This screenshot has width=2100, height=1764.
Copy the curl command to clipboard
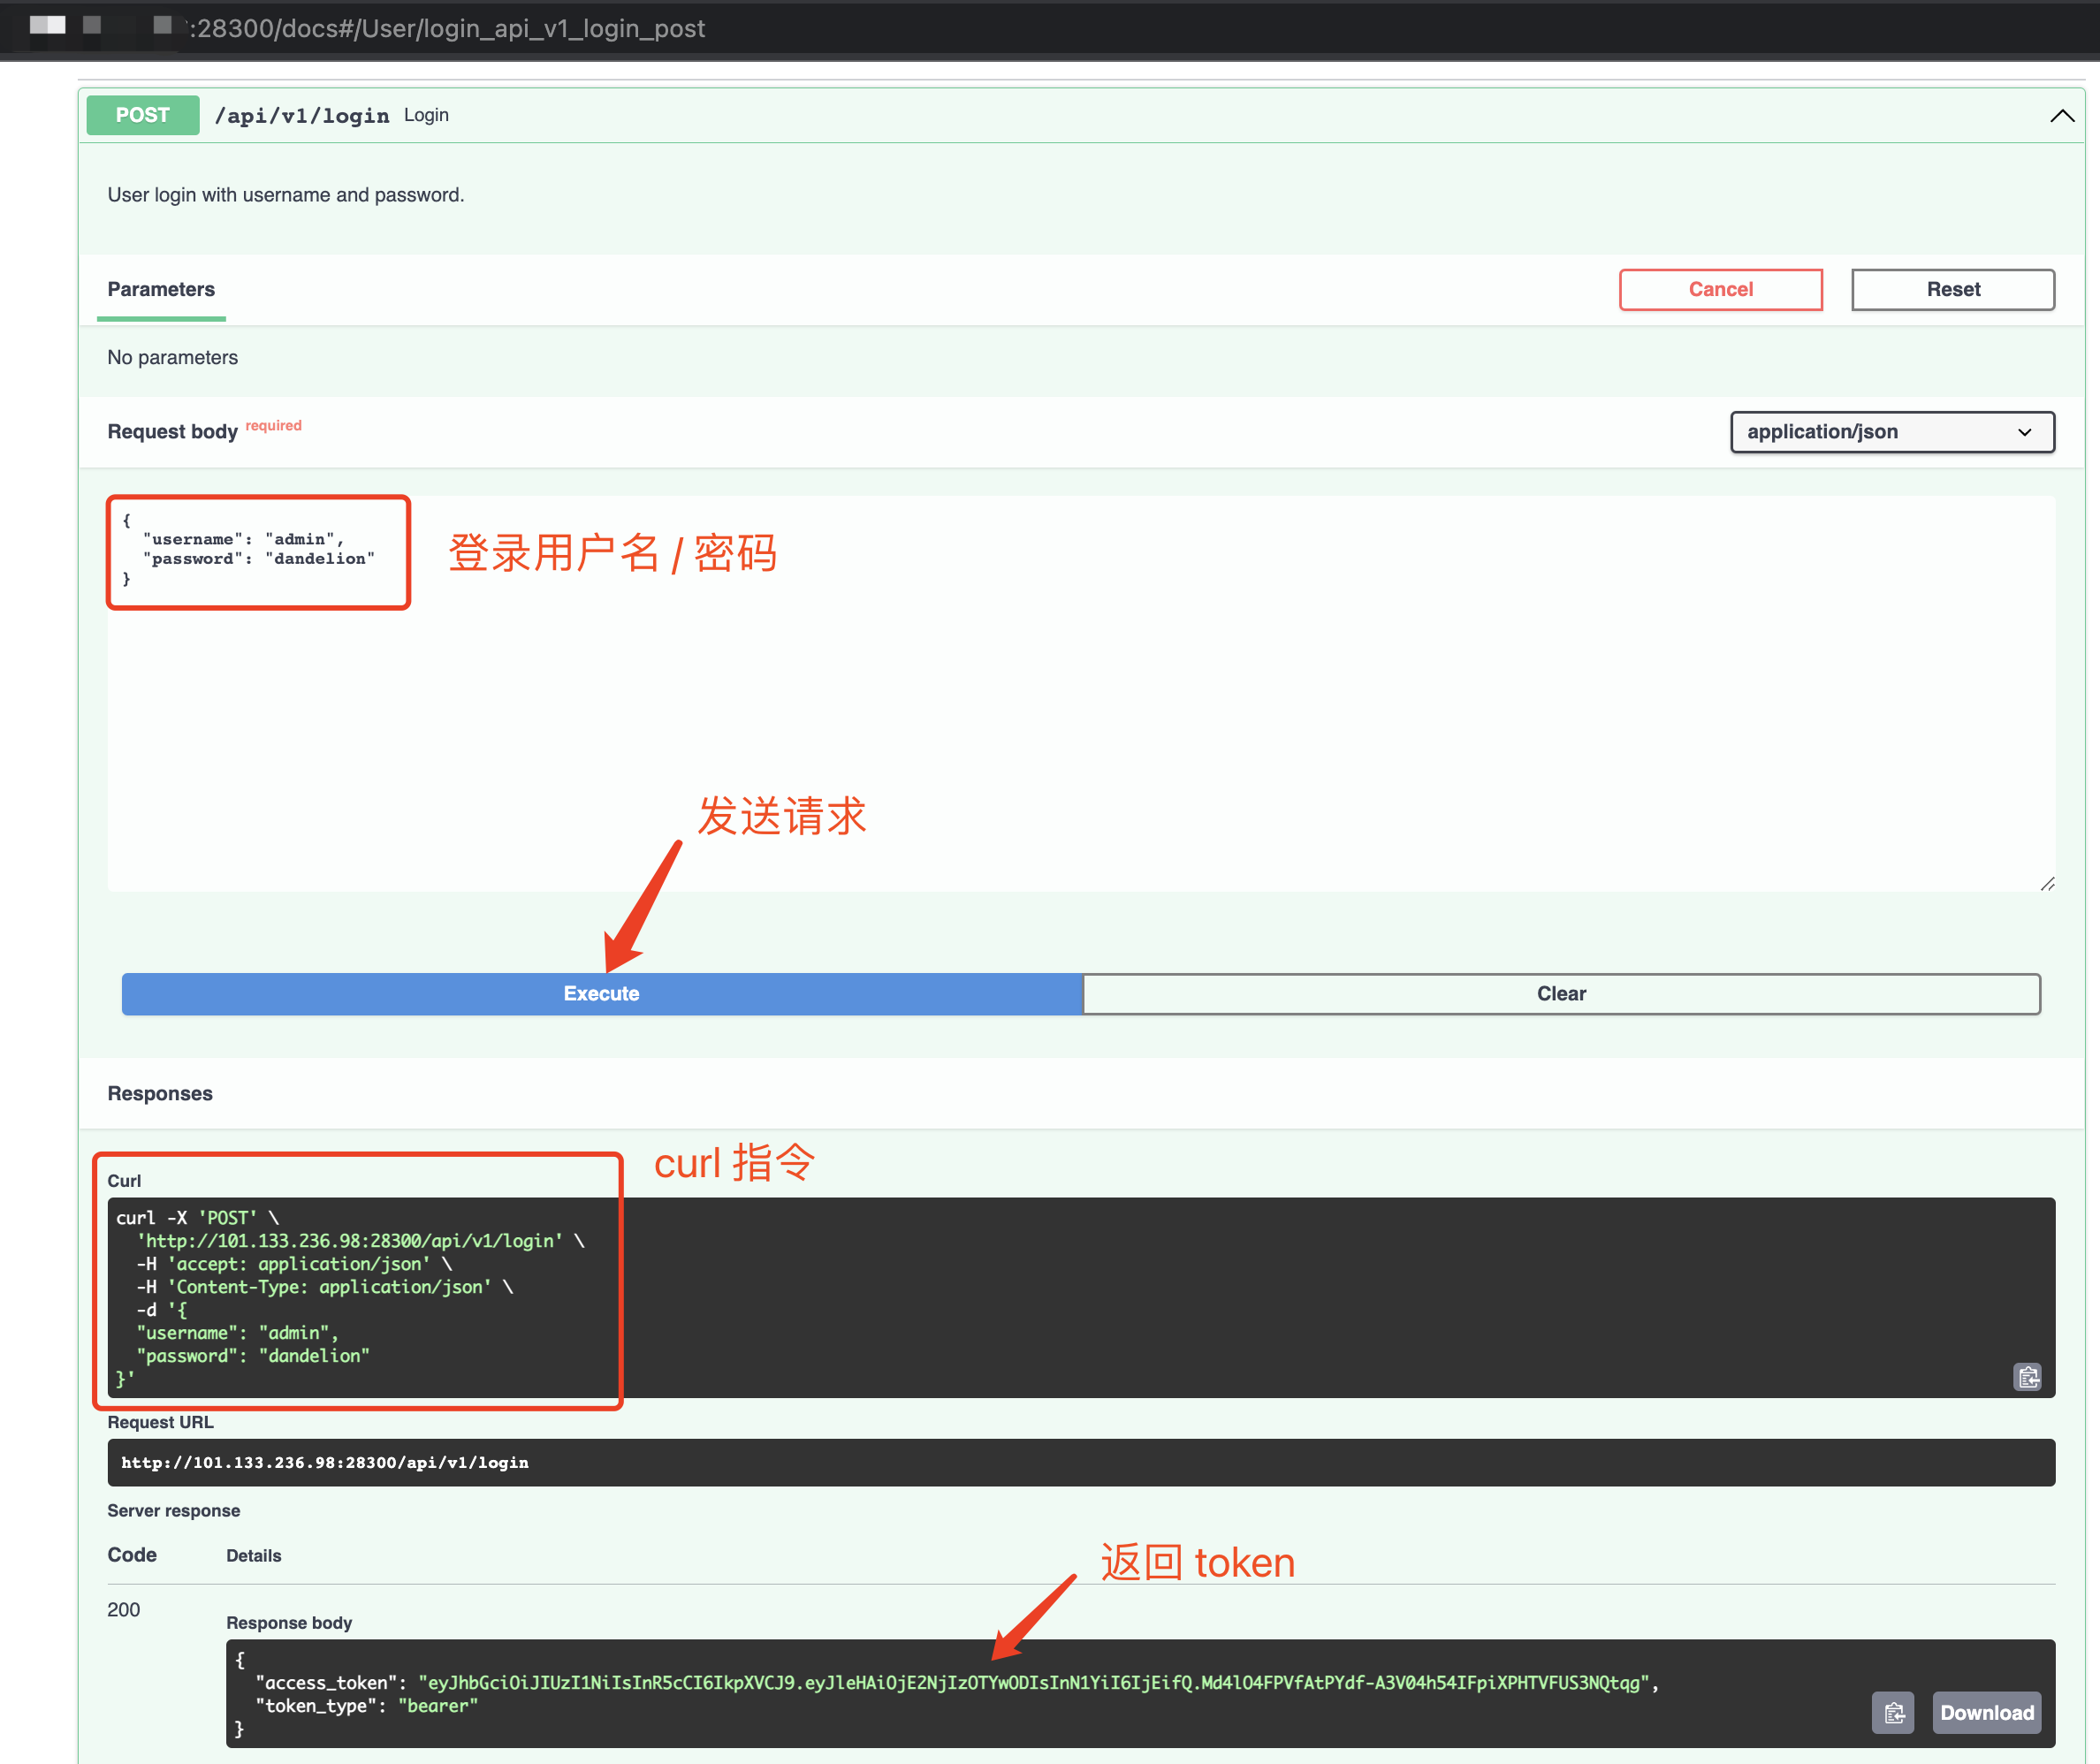pyautogui.click(x=2027, y=1377)
